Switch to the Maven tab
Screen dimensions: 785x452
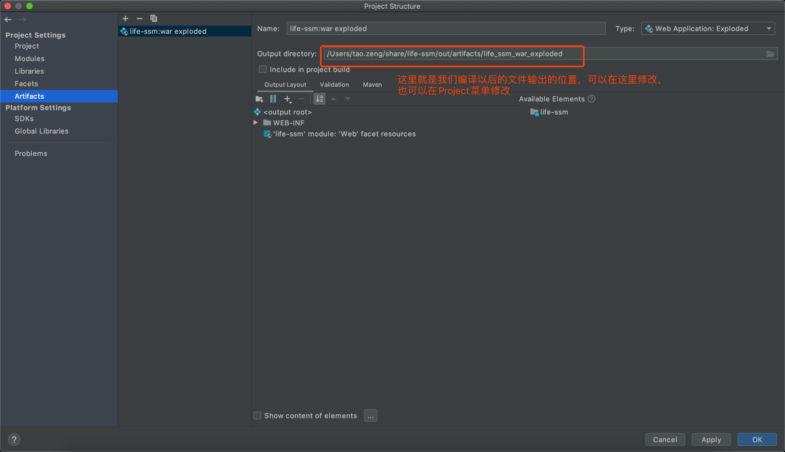(x=372, y=85)
